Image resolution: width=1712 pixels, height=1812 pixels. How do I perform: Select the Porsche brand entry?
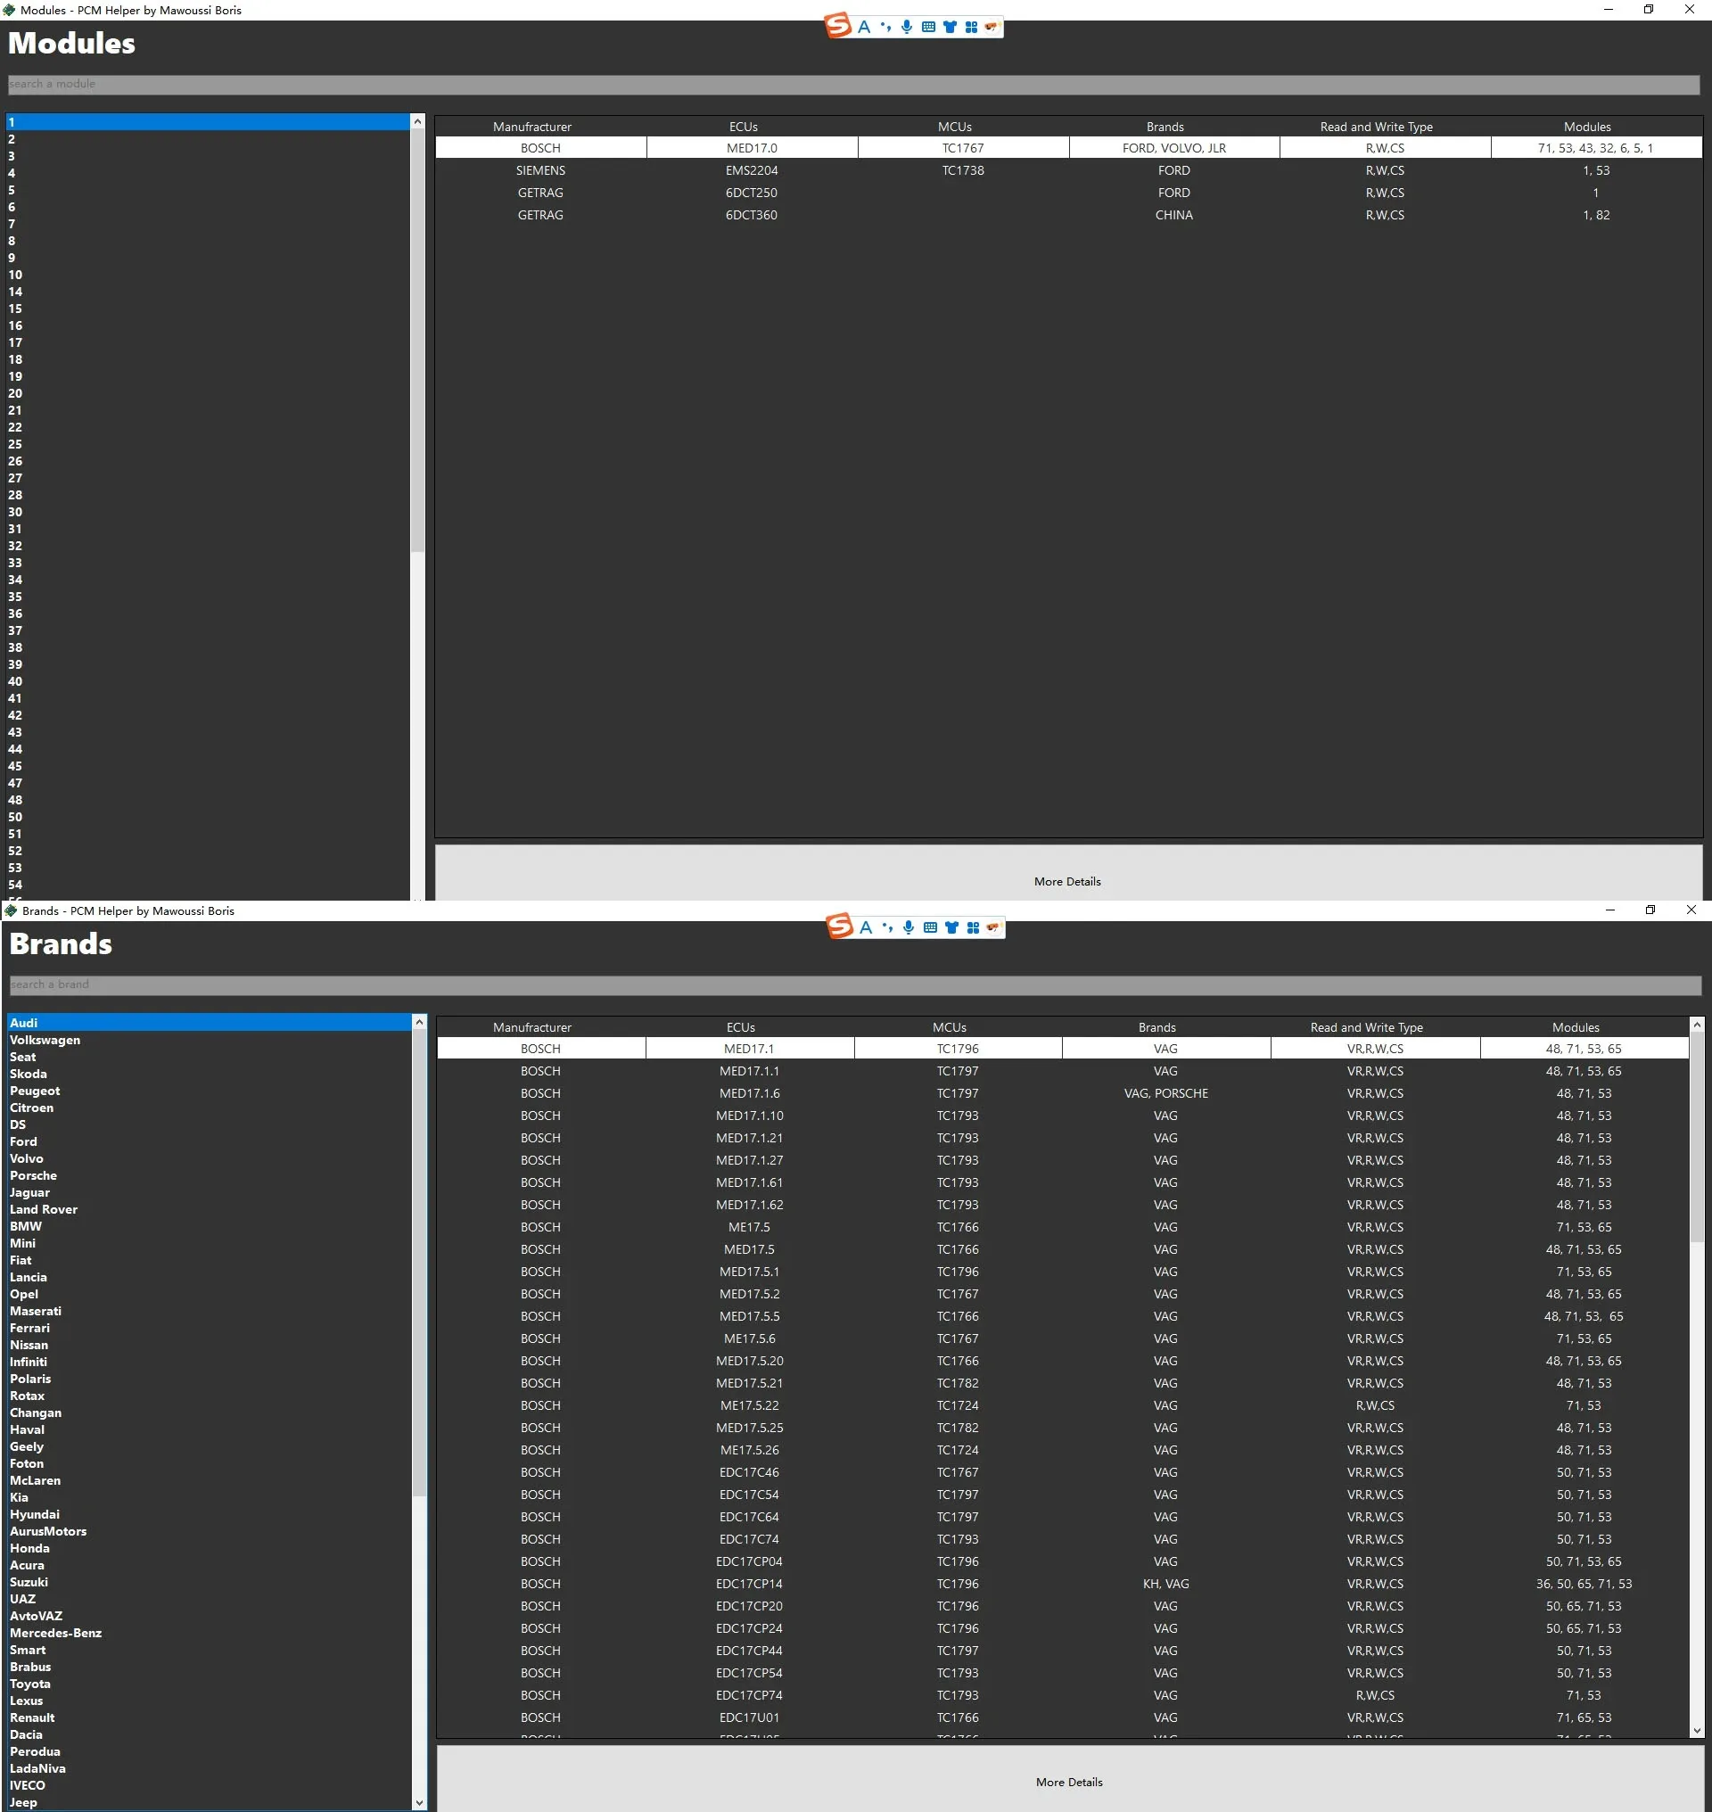point(33,1175)
